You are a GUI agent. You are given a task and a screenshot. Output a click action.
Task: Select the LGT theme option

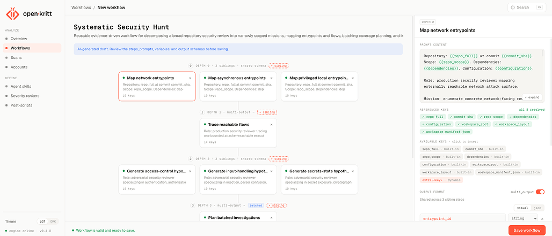pos(42,222)
